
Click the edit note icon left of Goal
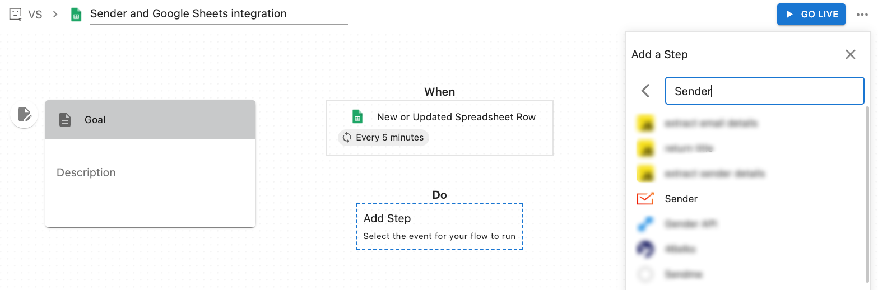pyautogui.click(x=24, y=114)
